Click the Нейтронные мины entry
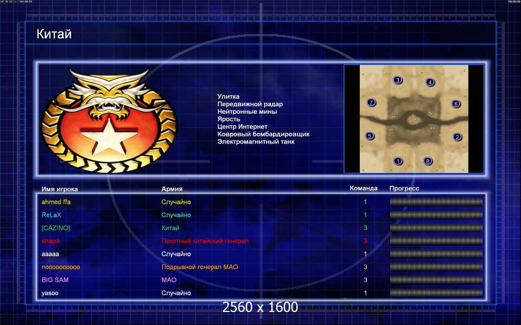521x325 pixels. point(247,112)
